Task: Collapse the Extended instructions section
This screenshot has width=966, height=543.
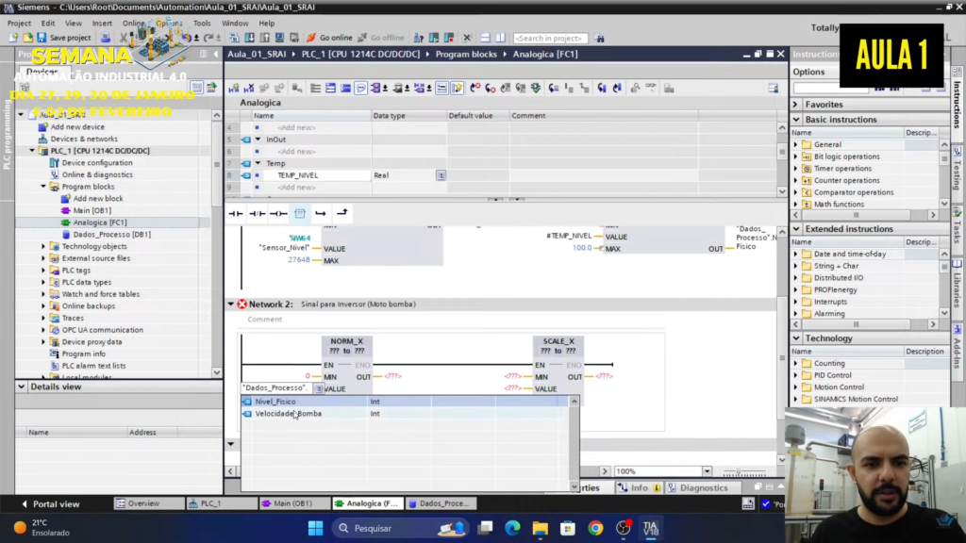Action: coord(796,229)
